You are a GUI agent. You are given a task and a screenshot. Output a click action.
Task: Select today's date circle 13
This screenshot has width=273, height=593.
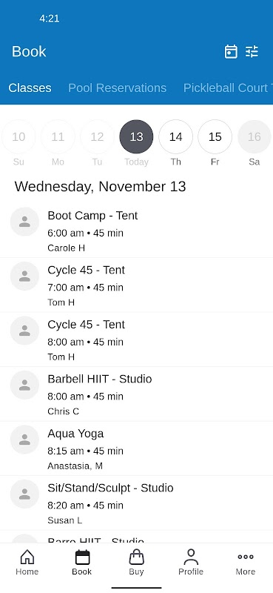[x=136, y=136]
